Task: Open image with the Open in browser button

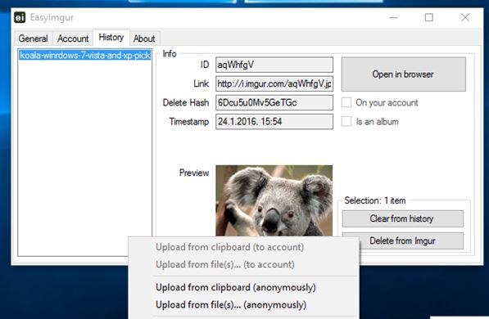Action: [404, 74]
